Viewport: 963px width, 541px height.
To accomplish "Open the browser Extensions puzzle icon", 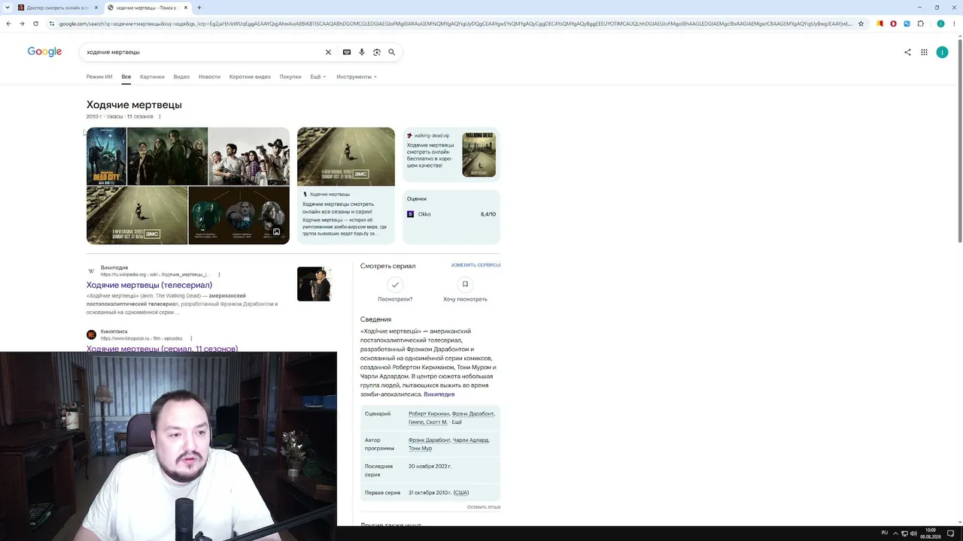I will 920,23.
